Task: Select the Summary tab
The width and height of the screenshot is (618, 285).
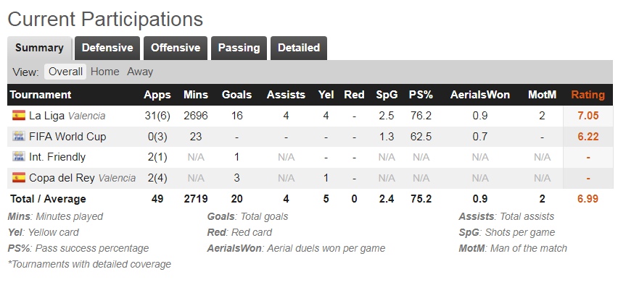Action: (39, 48)
